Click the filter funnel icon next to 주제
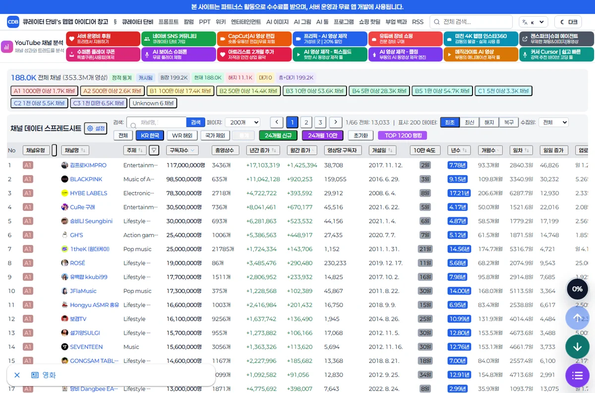Image resolution: width=595 pixels, height=393 pixels. click(154, 150)
